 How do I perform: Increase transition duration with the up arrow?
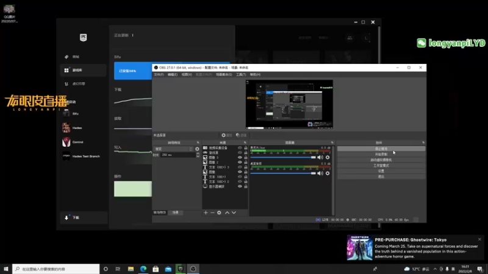198,153
